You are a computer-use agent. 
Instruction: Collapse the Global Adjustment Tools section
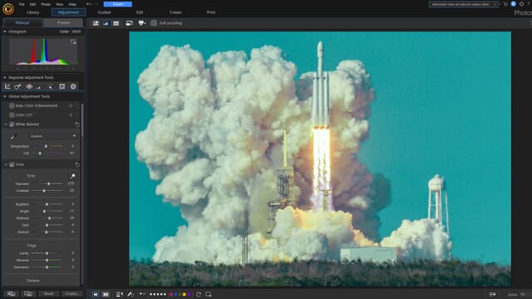(5, 96)
